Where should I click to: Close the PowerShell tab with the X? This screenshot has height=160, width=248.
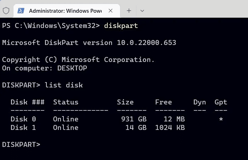111,11
